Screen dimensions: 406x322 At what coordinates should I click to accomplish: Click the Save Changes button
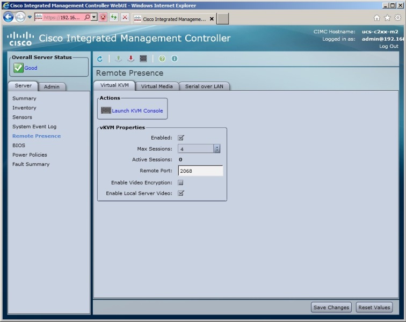click(x=331, y=308)
